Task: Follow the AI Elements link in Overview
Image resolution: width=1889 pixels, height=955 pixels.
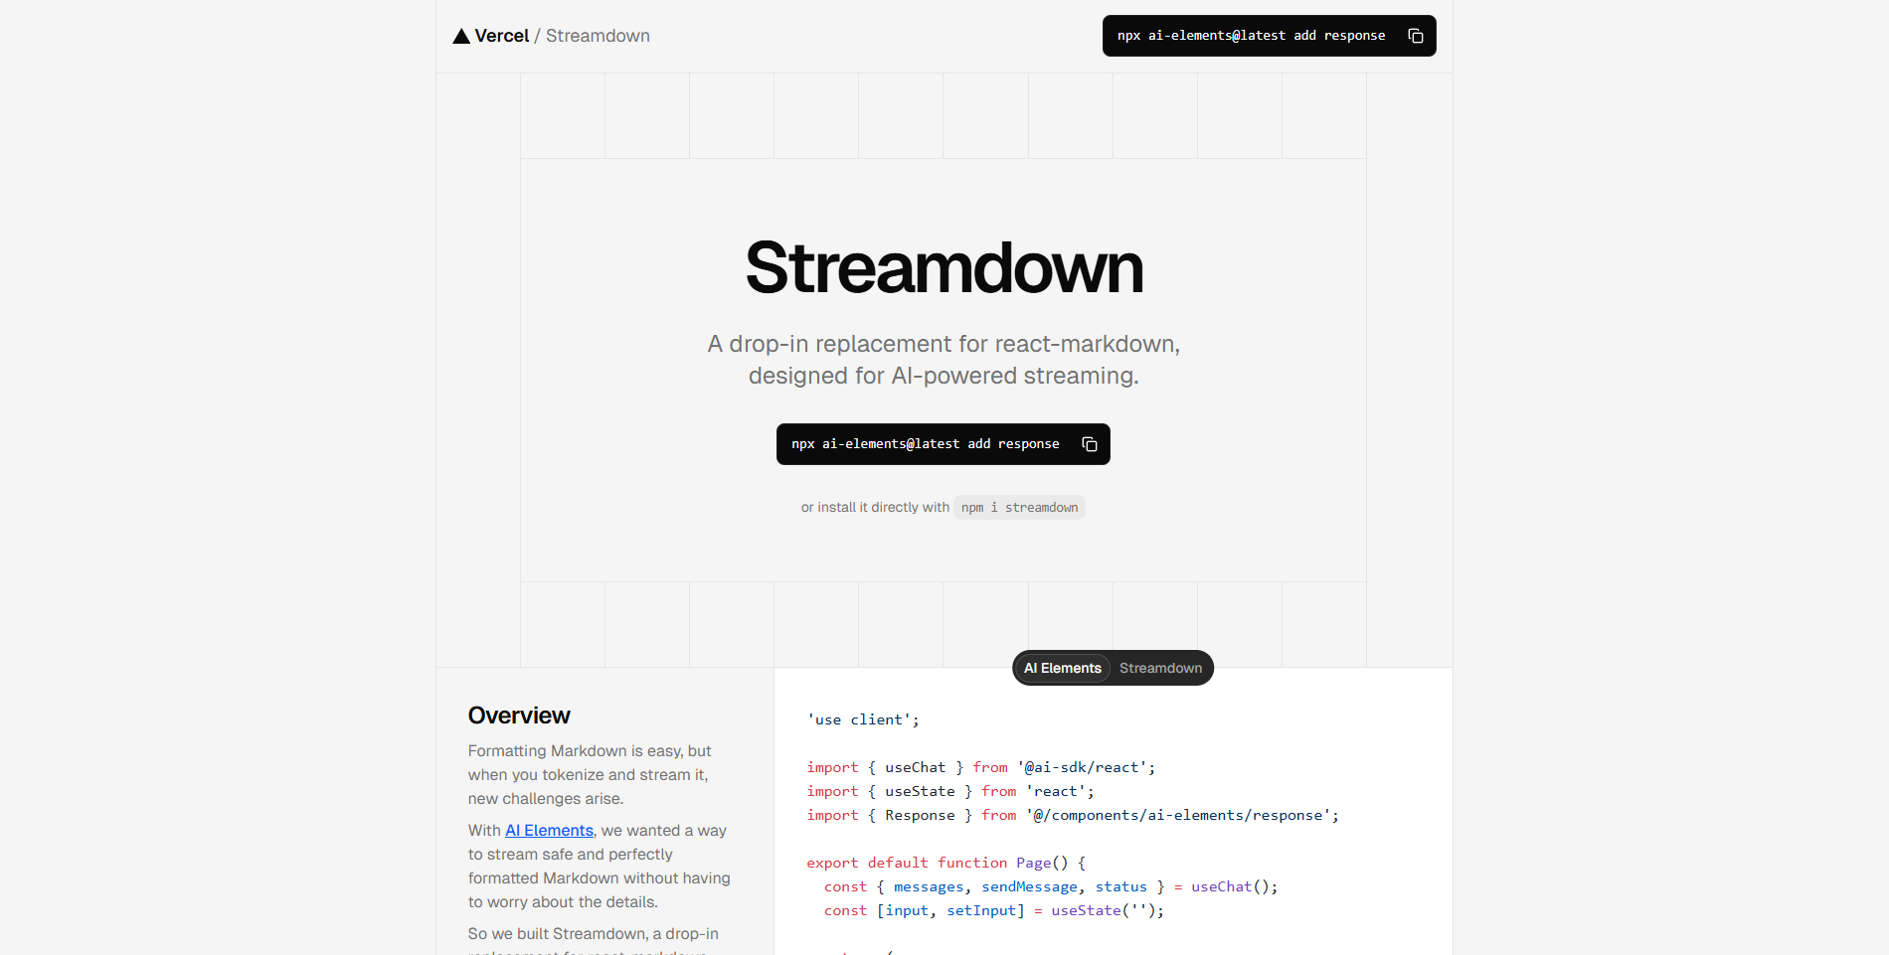Action: (549, 831)
